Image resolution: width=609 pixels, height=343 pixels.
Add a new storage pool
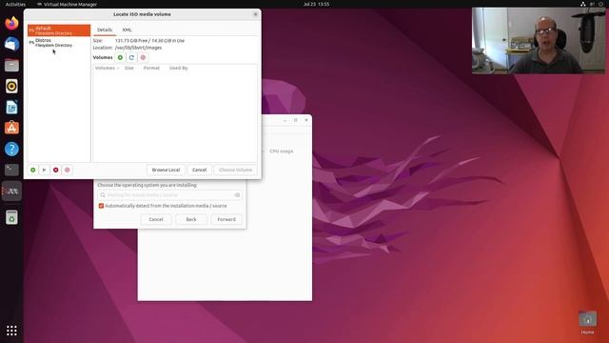tap(33, 170)
